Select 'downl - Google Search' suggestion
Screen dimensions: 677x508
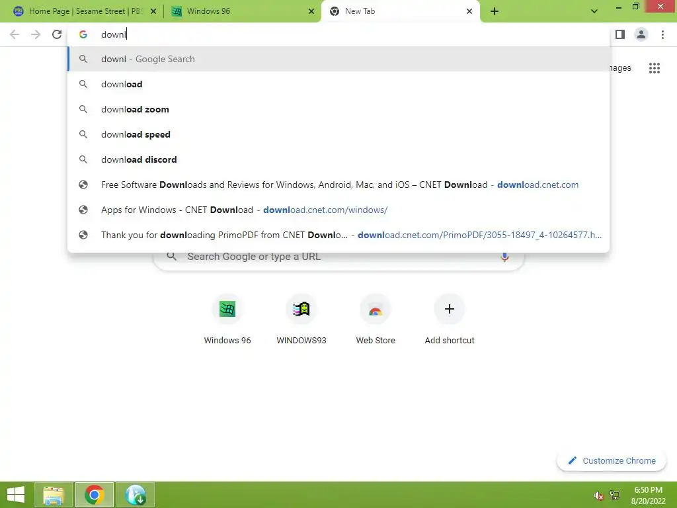coord(338,59)
